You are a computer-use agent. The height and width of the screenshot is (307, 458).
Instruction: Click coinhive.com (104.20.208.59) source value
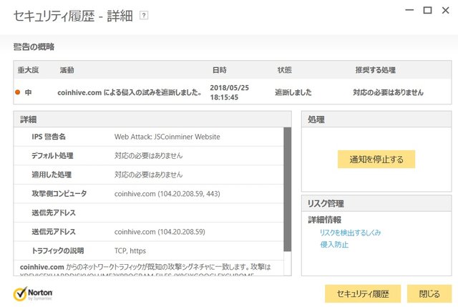[160, 232]
